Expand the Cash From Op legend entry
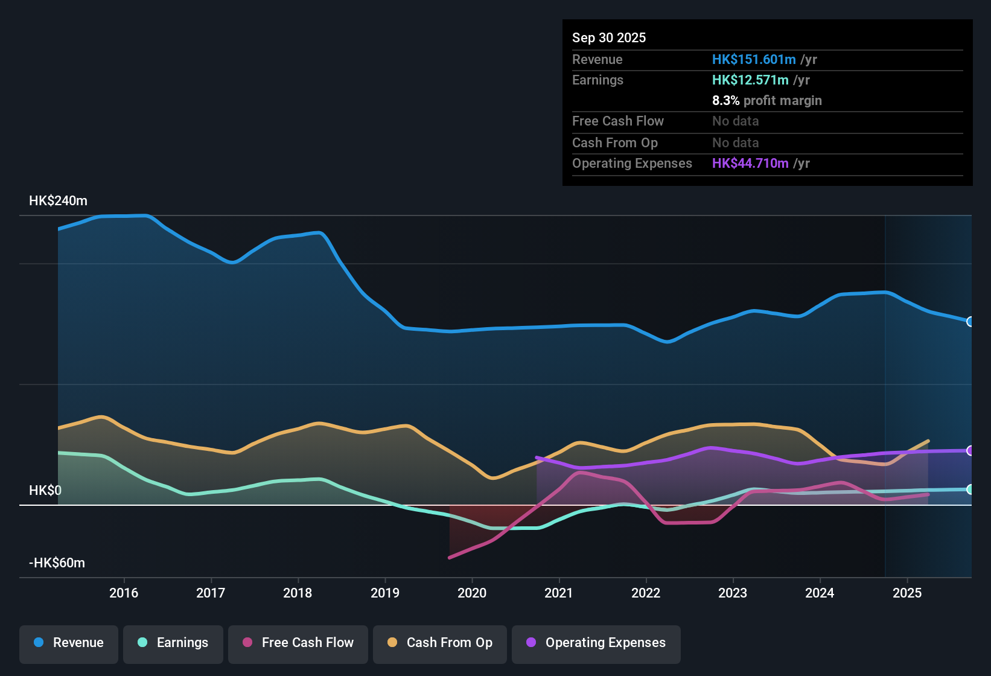The height and width of the screenshot is (676, 991). coord(439,643)
